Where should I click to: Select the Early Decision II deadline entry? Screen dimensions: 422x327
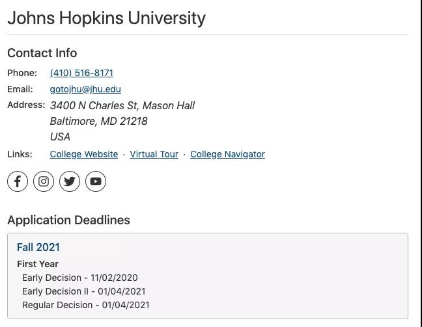point(84,291)
